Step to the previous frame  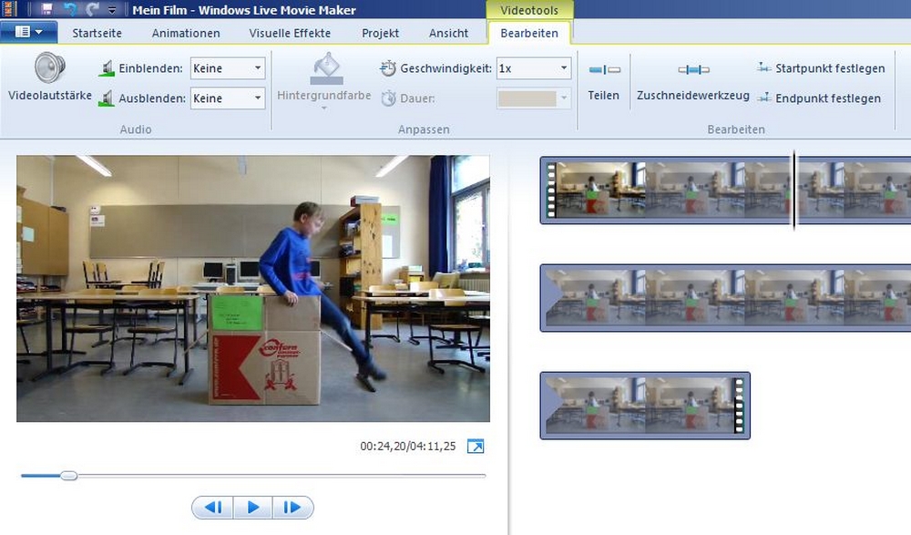pos(212,508)
